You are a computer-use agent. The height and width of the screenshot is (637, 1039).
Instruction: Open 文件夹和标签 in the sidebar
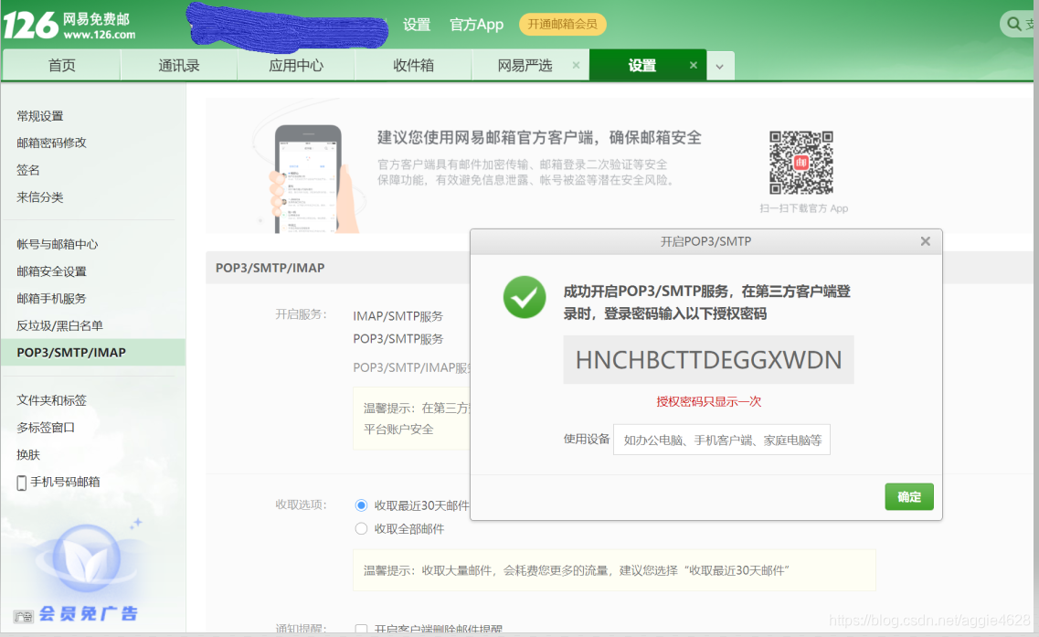52,399
